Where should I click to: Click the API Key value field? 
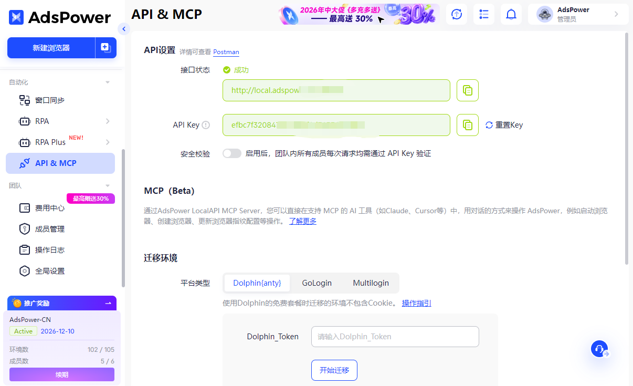pyautogui.click(x=336, y=125)
